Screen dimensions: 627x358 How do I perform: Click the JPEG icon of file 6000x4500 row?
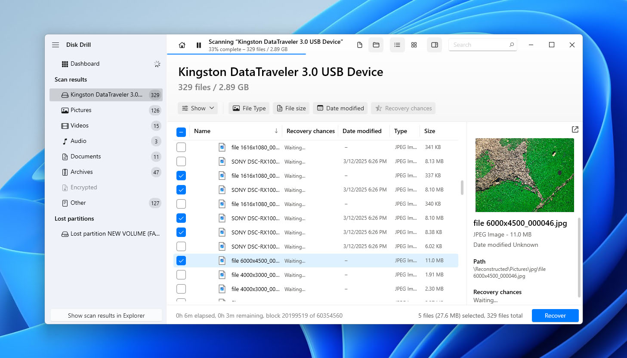(222, 261)
